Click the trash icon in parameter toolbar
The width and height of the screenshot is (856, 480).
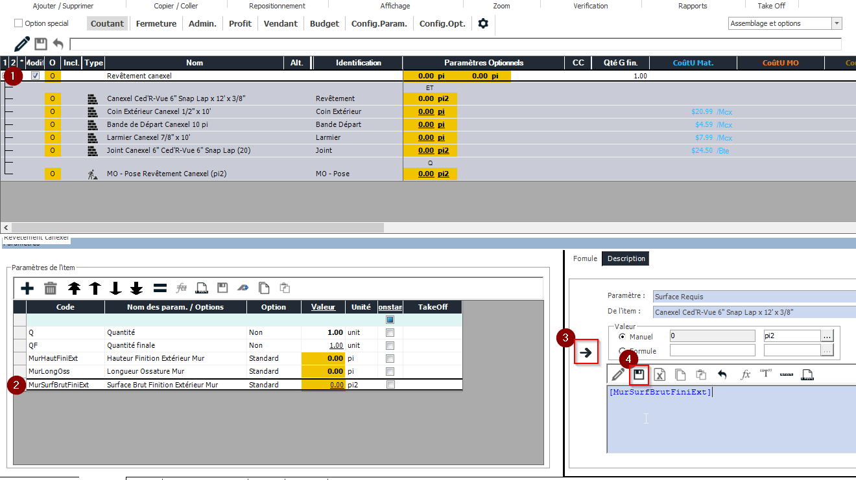point(51,288)
